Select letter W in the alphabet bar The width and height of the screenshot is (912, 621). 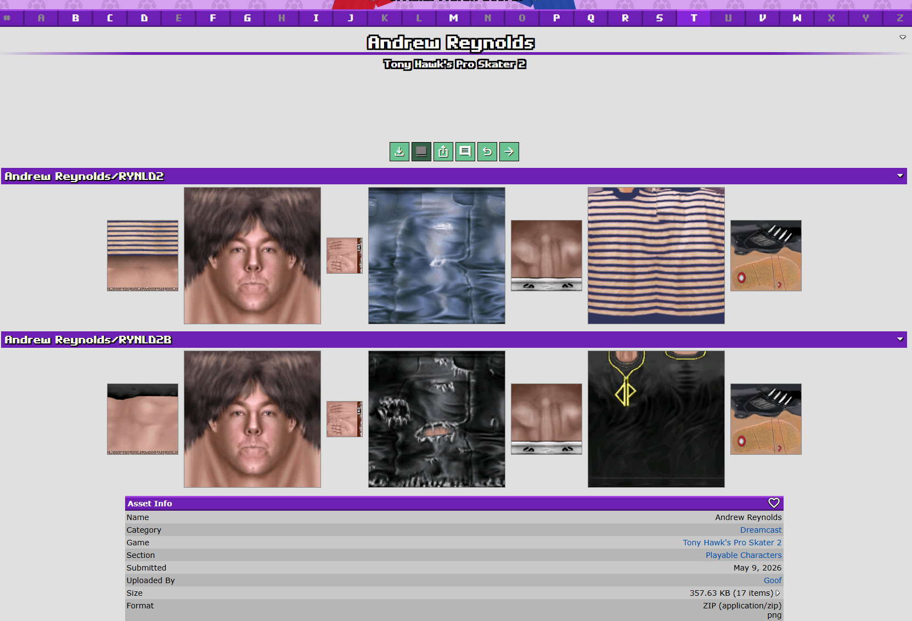click(797, 18)
